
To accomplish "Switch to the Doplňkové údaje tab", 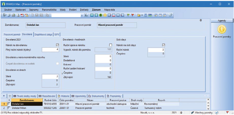I will (x=44, y=34).
